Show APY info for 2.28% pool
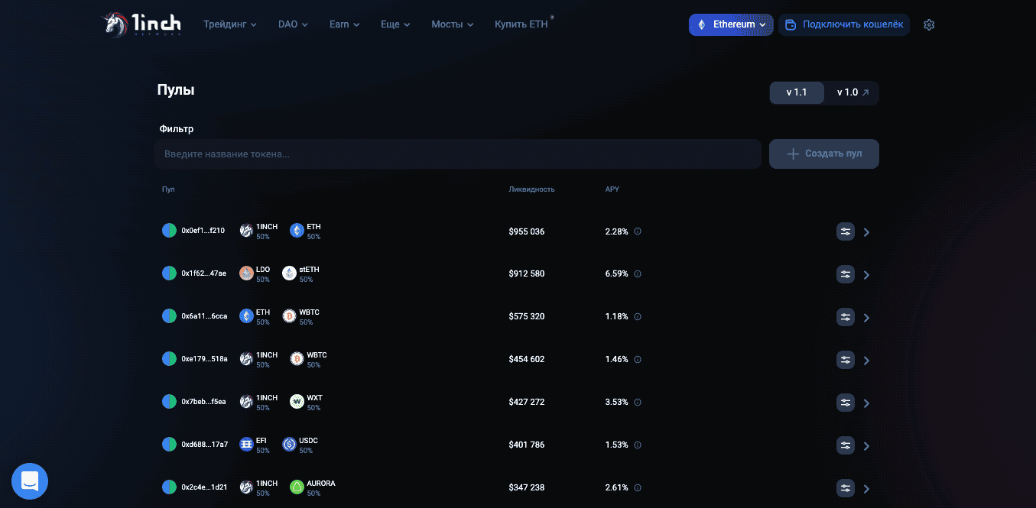This screenshot has height=508, width=1036. coord(638,231)
